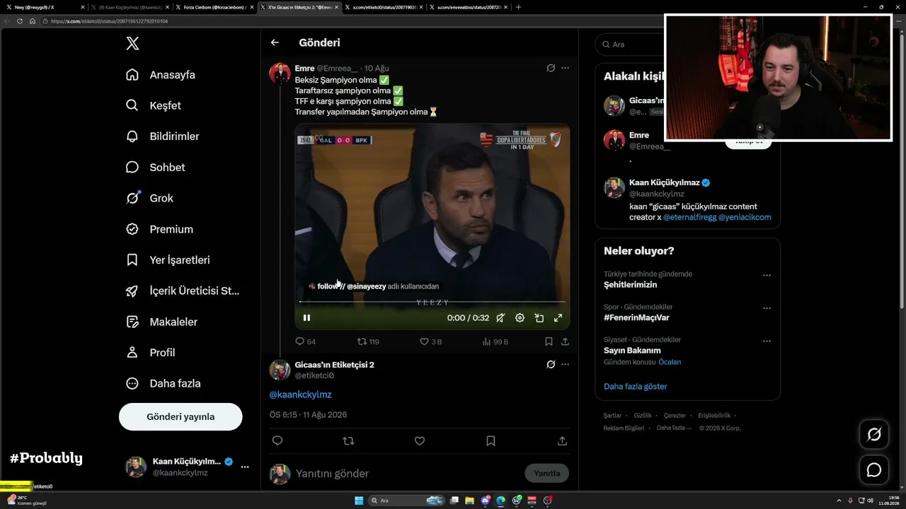Seek along the video progress bar
906x509 pixels.
pyautogui.click(x=432, y=303)
